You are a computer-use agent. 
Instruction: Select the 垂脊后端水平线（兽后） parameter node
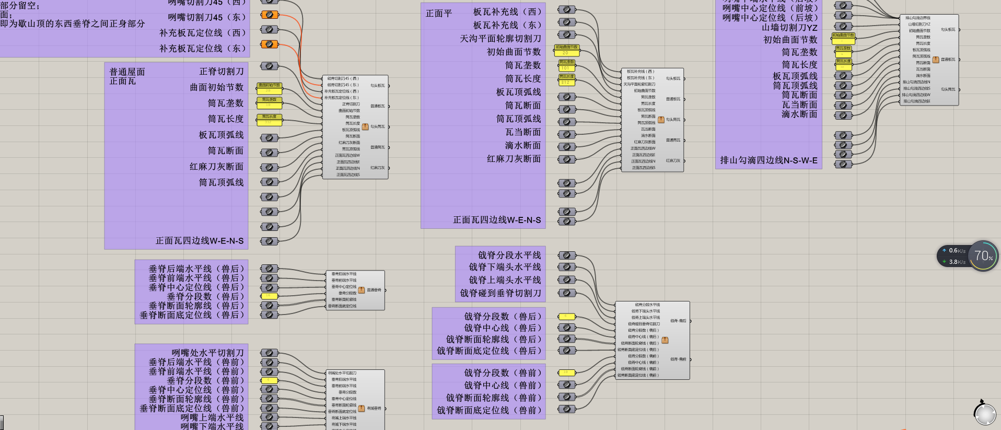point(269,269)
